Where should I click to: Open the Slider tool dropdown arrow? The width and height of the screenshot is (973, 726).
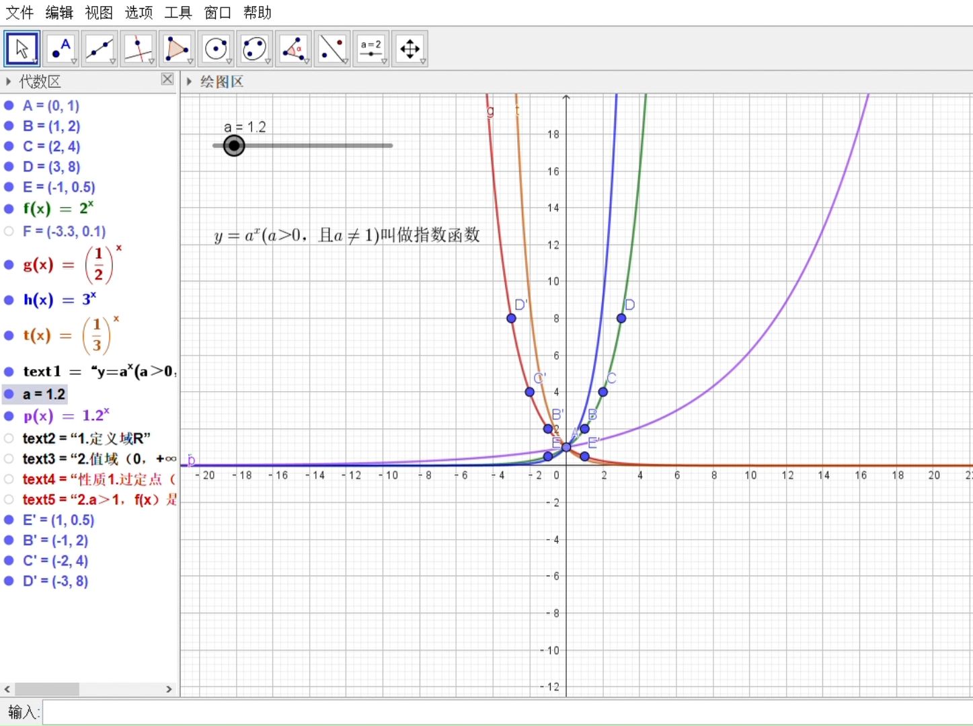(x=384, y=61)
